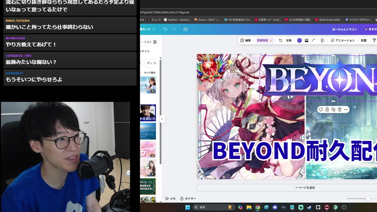Open the Windows Start menu
This screenshot has height=212, width=377.
point(188,207)
